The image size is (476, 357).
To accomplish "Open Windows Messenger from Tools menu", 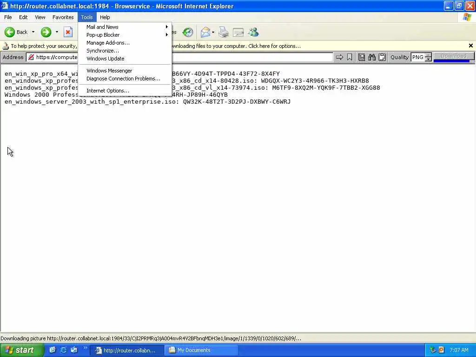I will 125,71.
